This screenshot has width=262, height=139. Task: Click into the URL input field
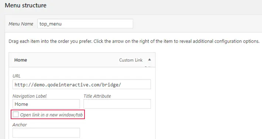tap(82, 85)
